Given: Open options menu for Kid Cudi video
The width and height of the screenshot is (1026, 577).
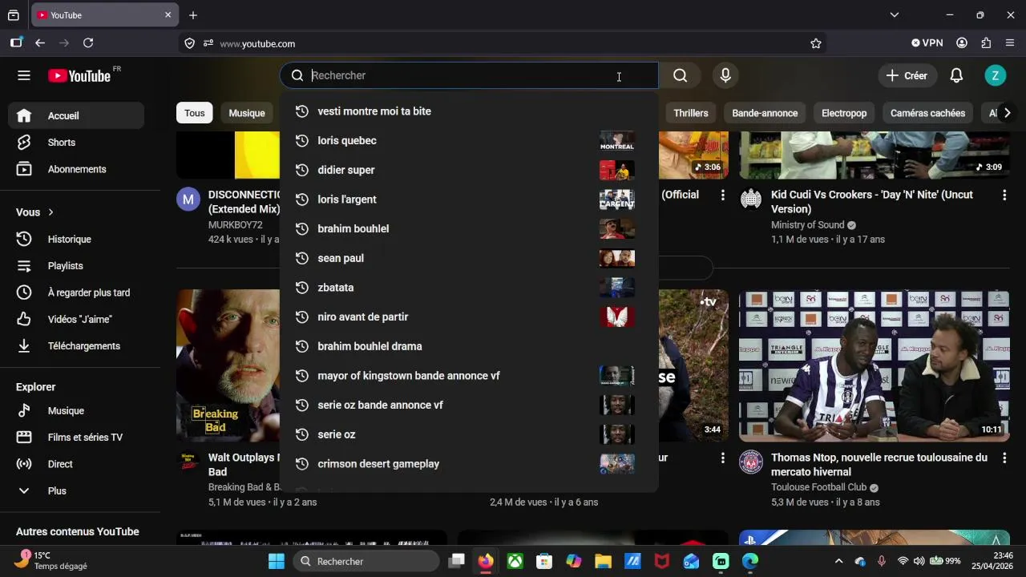Looking at the screenshot, I should [1004, 195].
